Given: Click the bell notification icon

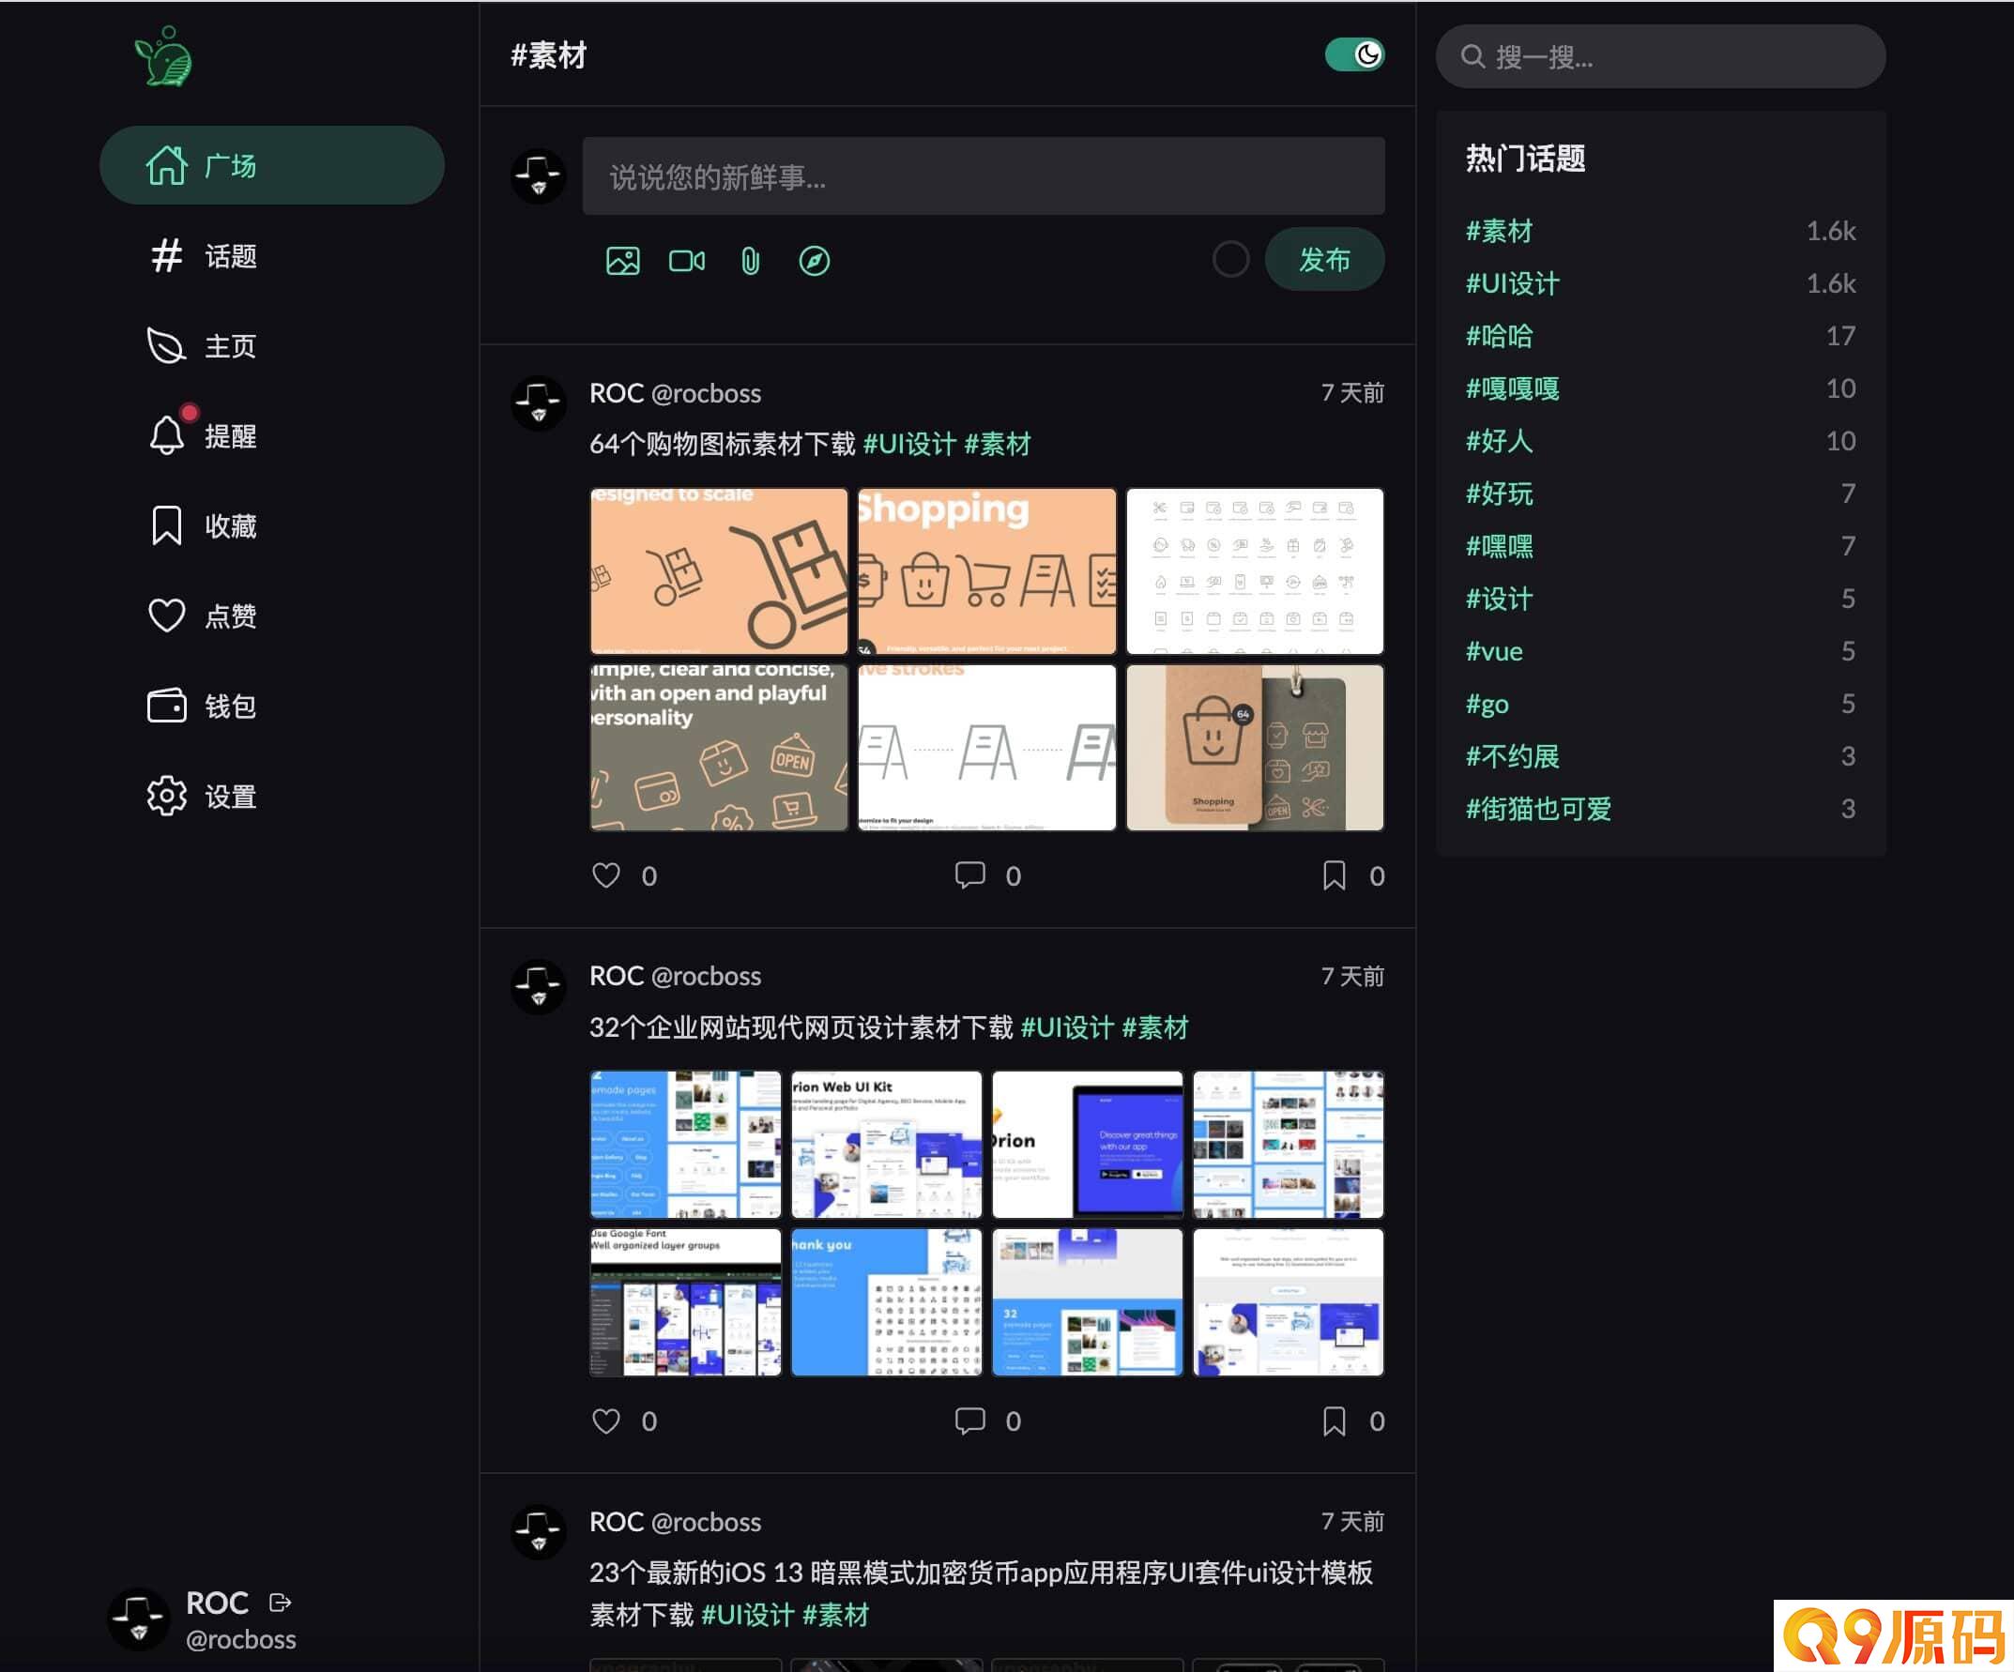Looking at the screenshot, I should (166, 435).
